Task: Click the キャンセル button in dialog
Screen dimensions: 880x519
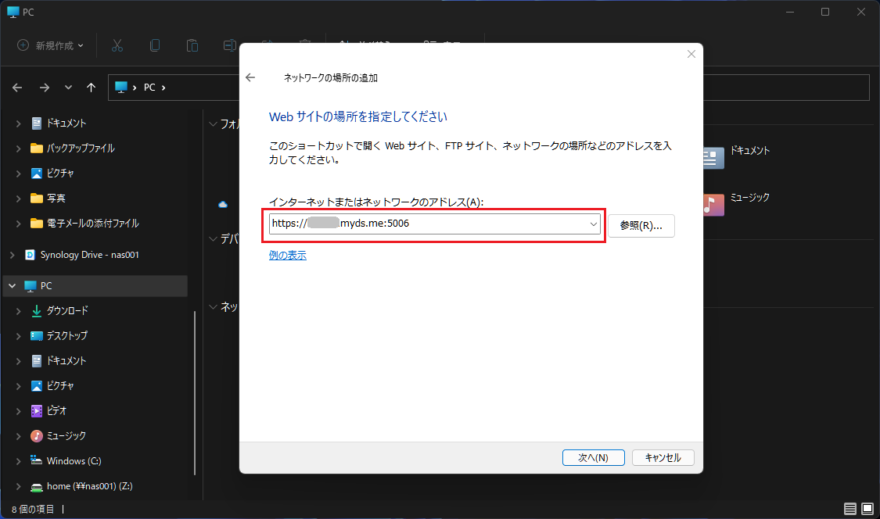Action: [x=663, y=457]
